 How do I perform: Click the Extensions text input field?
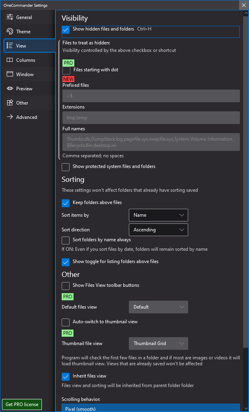pyautogui.click(x=151, y=118)
